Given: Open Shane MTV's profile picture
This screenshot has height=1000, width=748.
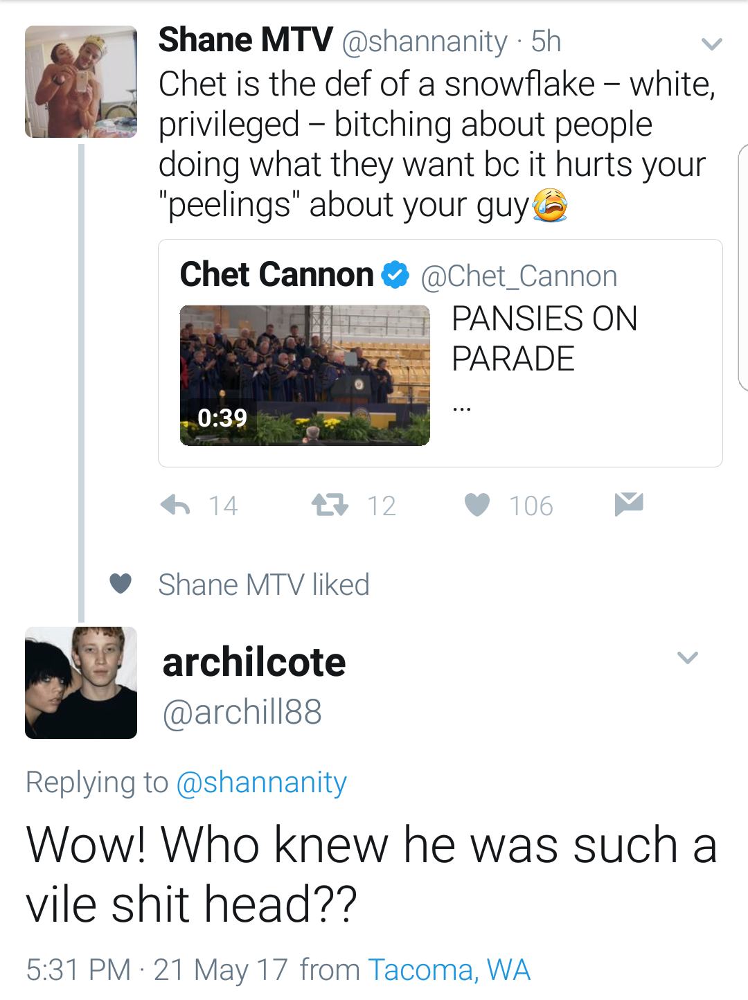Looking at the screenshot, I should point(81,82).
